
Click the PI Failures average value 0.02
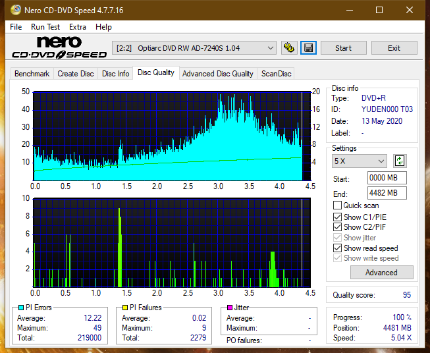[199, 317]
